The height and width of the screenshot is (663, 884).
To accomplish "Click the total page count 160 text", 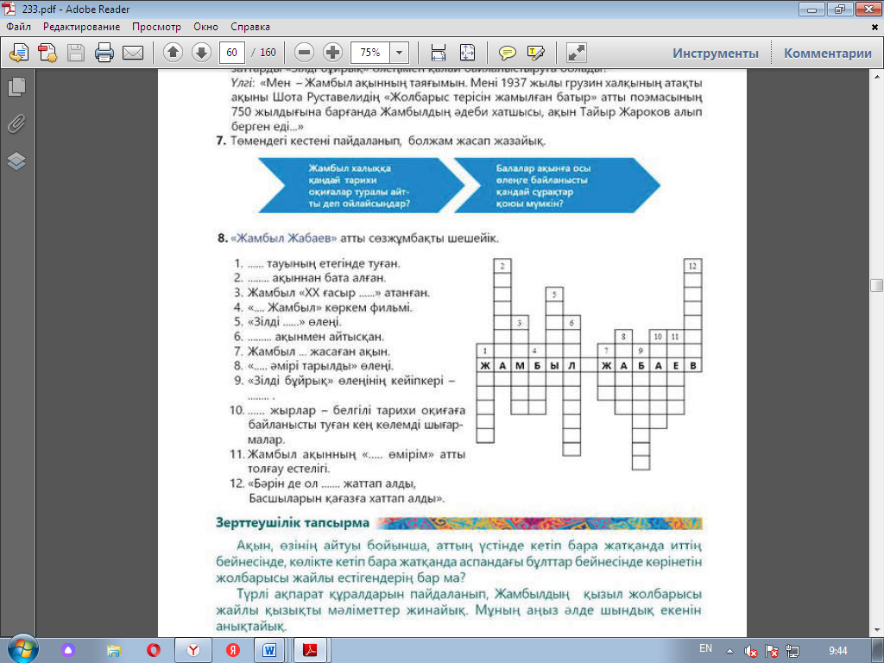I will (x=268, y=53).
